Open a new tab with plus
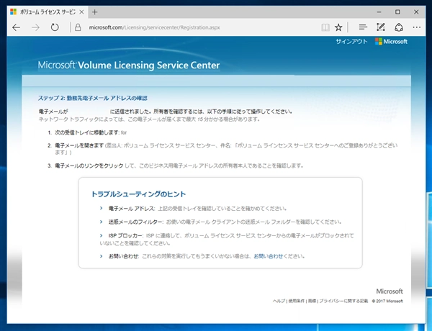The width and height of the screenshot is (432, 331). [95, 12]
